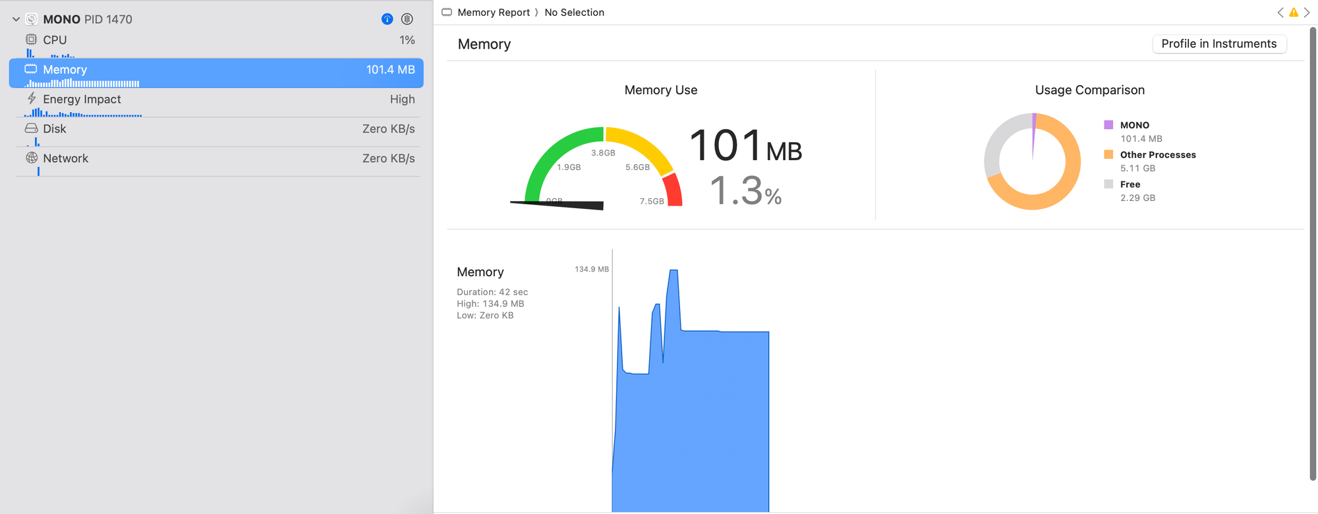
Task: Click the orange Other Processes legend swatch
Action: (x=1108, y=155)
